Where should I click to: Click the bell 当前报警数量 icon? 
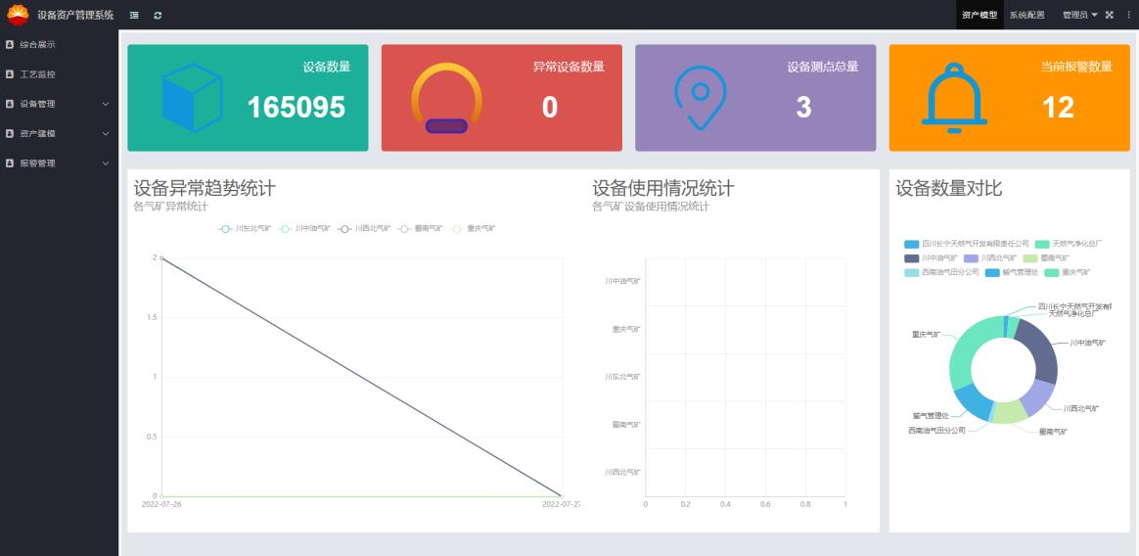[954, 98]
